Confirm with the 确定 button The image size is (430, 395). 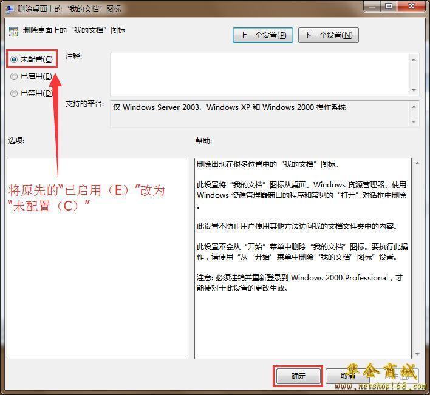point(298,376)
